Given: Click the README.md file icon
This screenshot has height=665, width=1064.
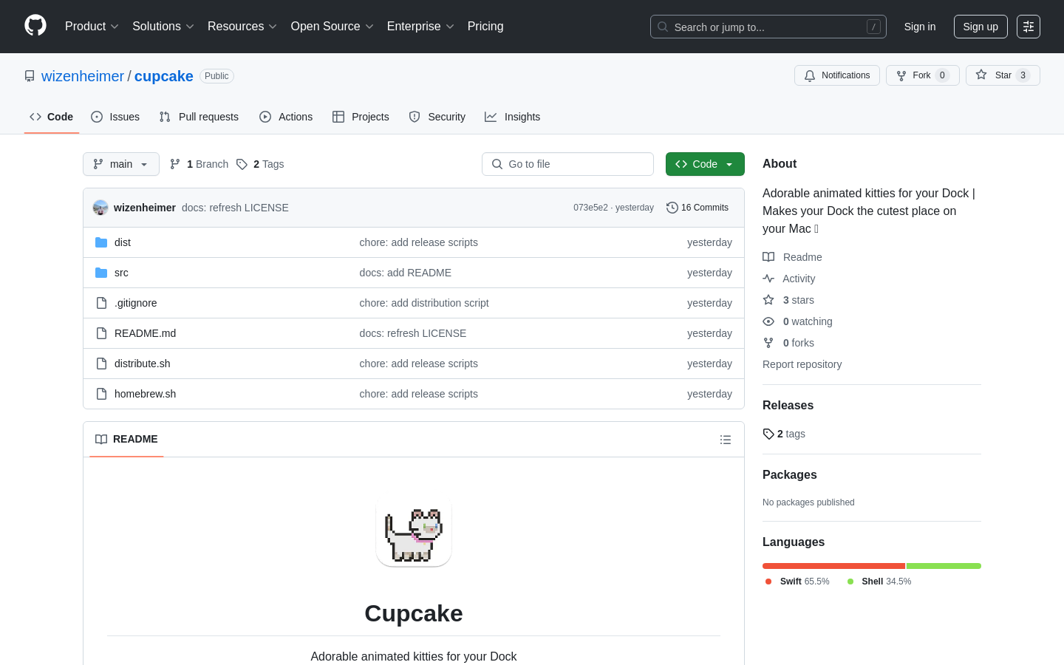Looking at the screenshot, I should pos(101,333).
